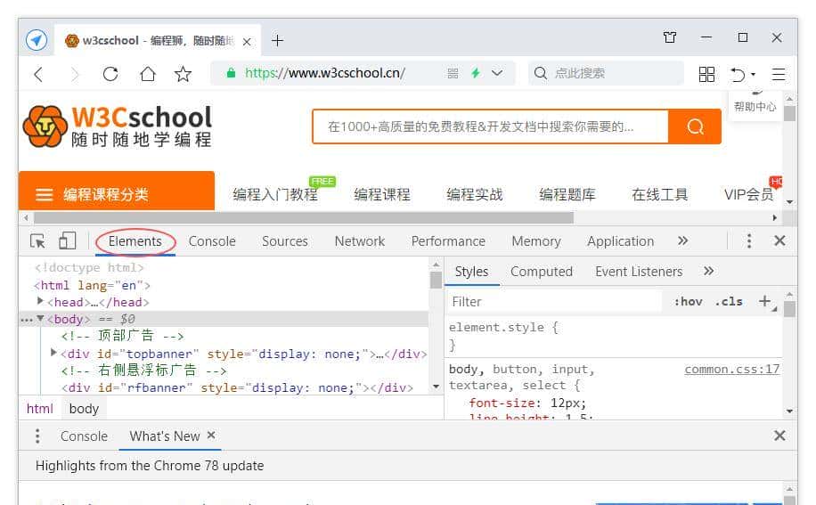Switch to the Network tab

click(x=360, y=241)
